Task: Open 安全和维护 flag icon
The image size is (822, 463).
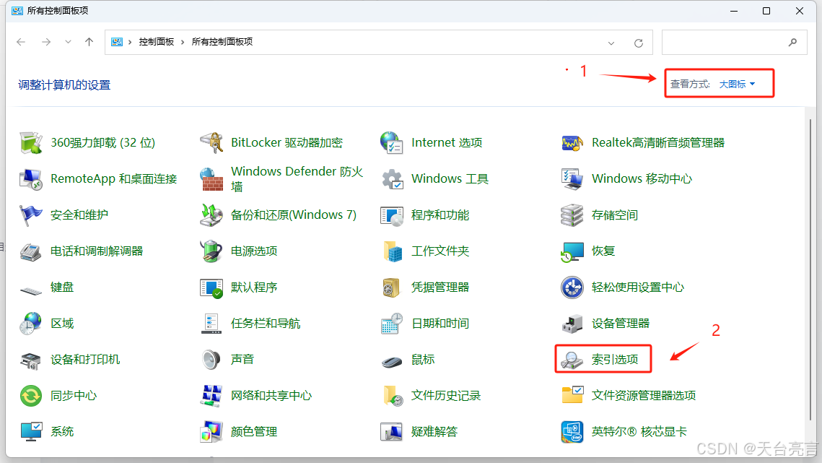Action: 31,215
